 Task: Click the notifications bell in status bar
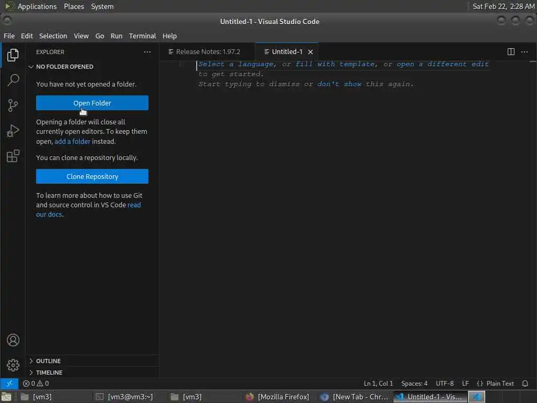coord(525,384)
